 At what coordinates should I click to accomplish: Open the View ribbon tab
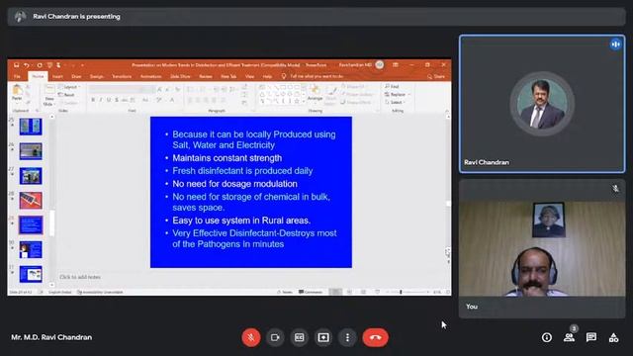(250, 76)
